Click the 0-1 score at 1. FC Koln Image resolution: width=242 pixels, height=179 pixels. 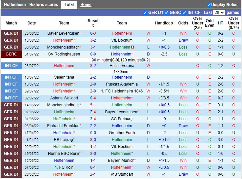[x=93, y=167]
